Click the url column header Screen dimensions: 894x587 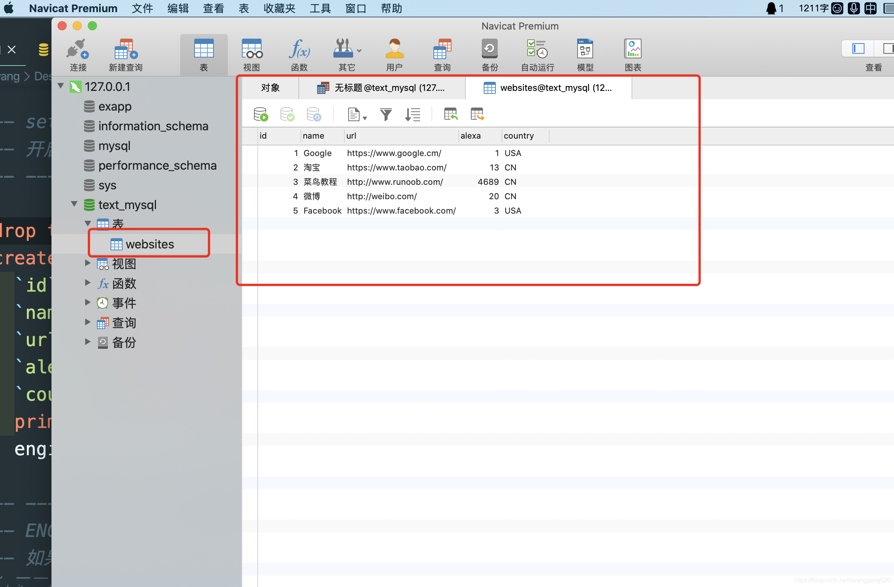[401, 136]
